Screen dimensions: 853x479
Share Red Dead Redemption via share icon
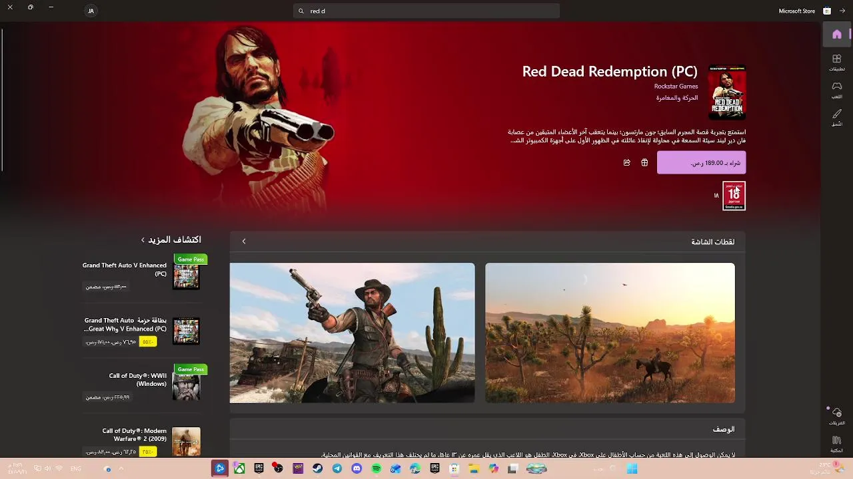click(626, 162)
